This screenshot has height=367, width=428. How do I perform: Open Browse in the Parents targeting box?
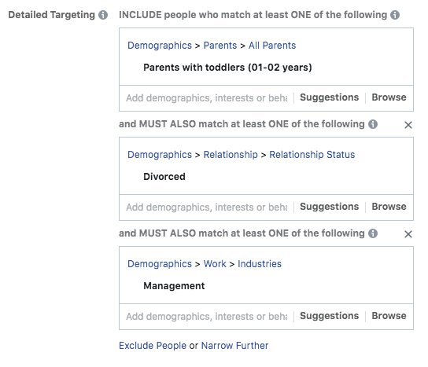[389, 97]
